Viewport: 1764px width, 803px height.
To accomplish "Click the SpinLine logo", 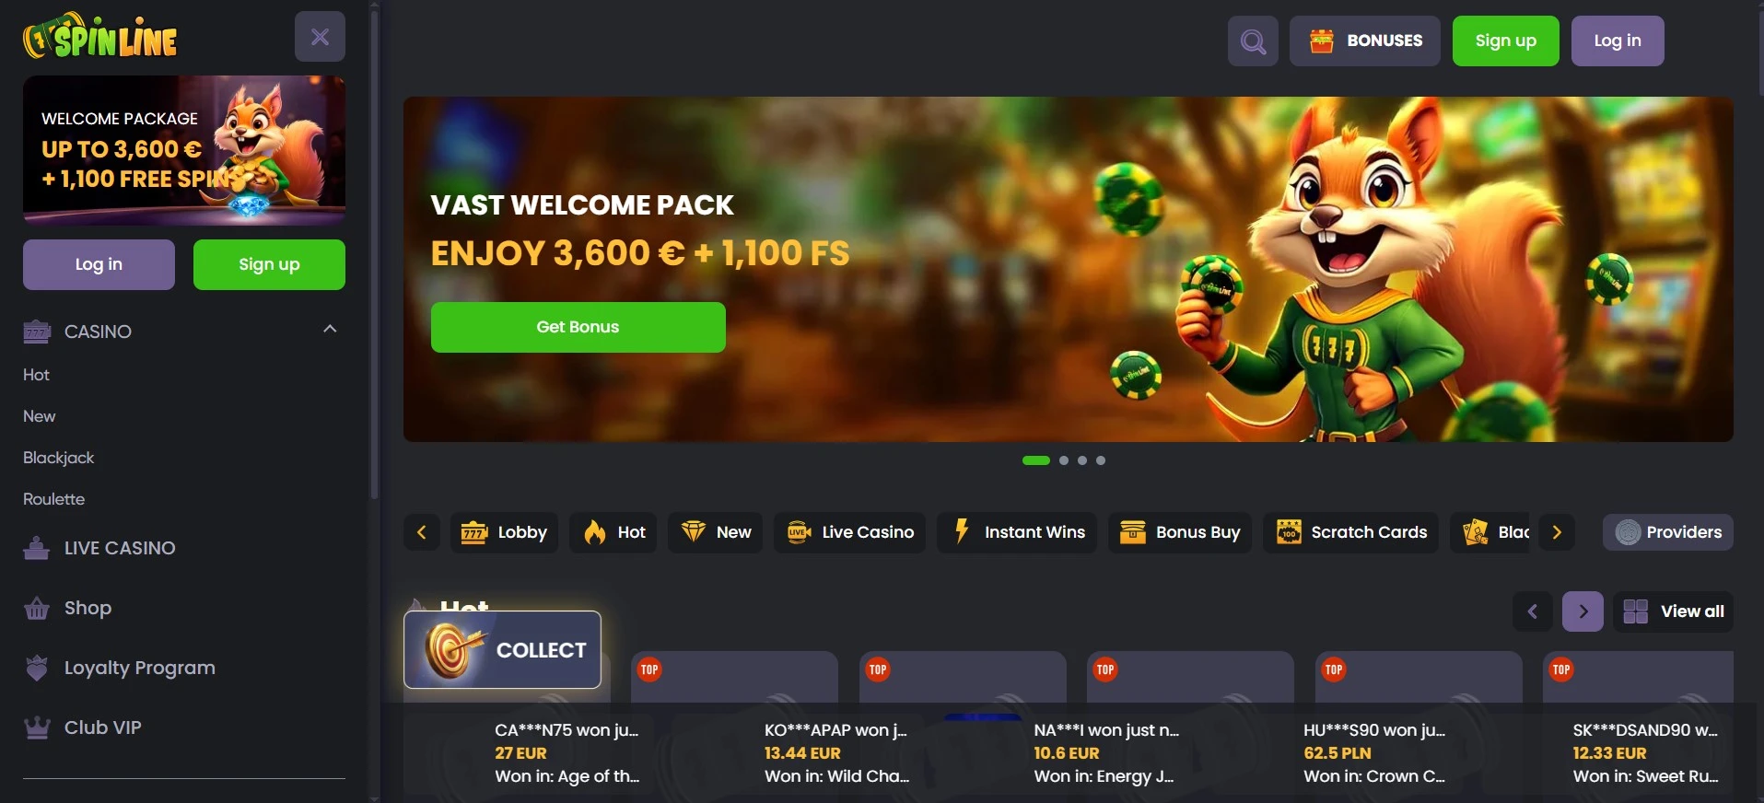I will click(x=100, y=37).
